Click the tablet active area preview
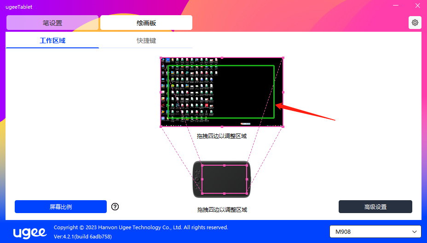The image size is (427, 243). 225,179
